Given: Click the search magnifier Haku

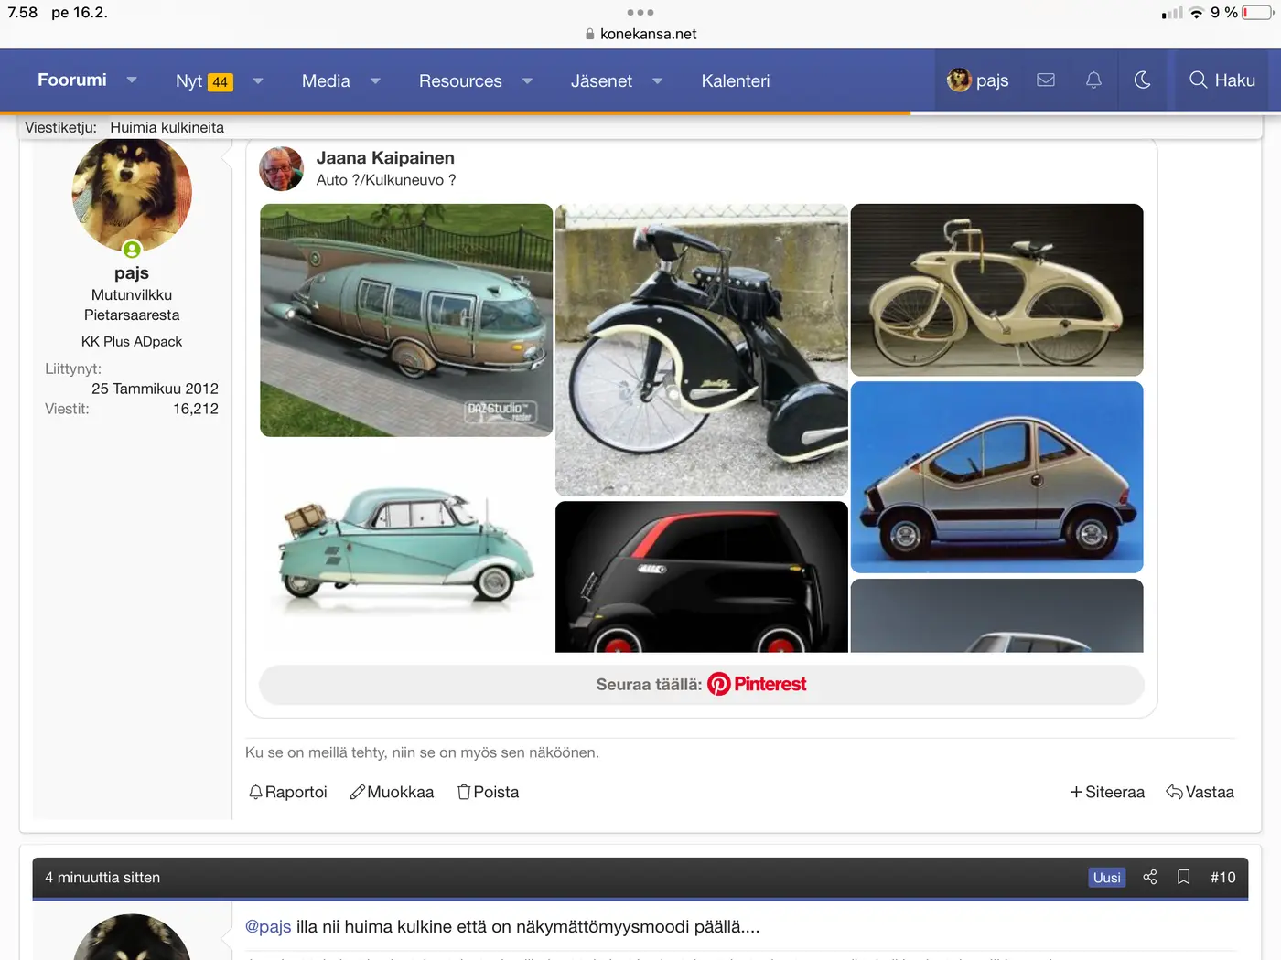Looking at the screenshot, I should (1222, 80).
